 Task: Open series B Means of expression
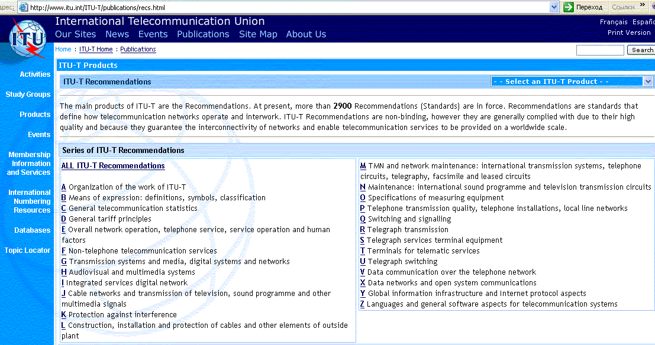63,198
